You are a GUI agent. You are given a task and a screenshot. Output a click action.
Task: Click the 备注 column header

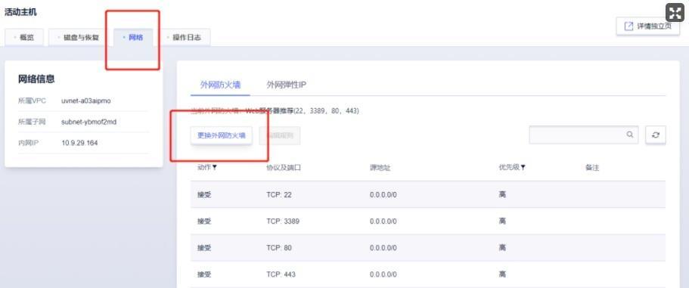click(592, 168)
